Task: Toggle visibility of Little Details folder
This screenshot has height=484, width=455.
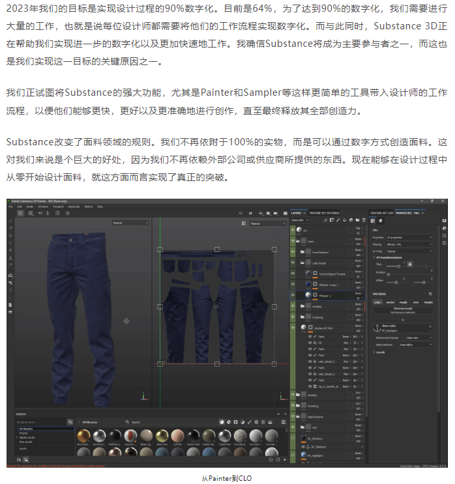Action: click(x=293, y=263)
